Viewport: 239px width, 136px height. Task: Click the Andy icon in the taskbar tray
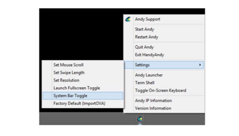pos(140,119)
